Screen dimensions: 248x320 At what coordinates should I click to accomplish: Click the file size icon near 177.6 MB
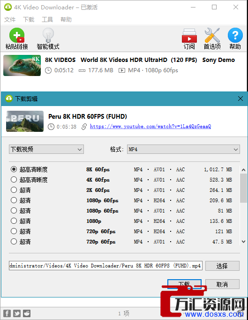click(x=82, y=70)
